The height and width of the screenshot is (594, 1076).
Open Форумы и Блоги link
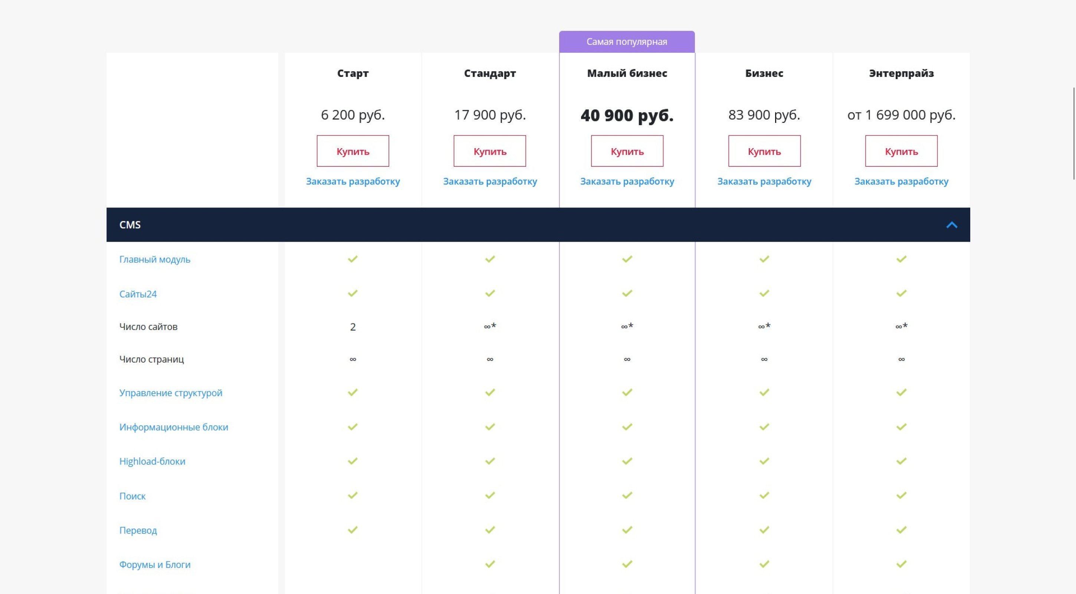(x=155, y=565)
